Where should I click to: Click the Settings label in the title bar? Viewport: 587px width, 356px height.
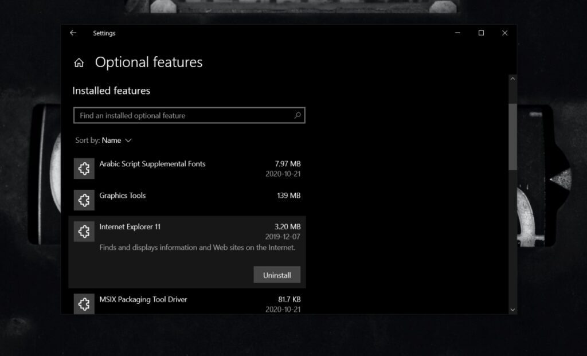104,33
